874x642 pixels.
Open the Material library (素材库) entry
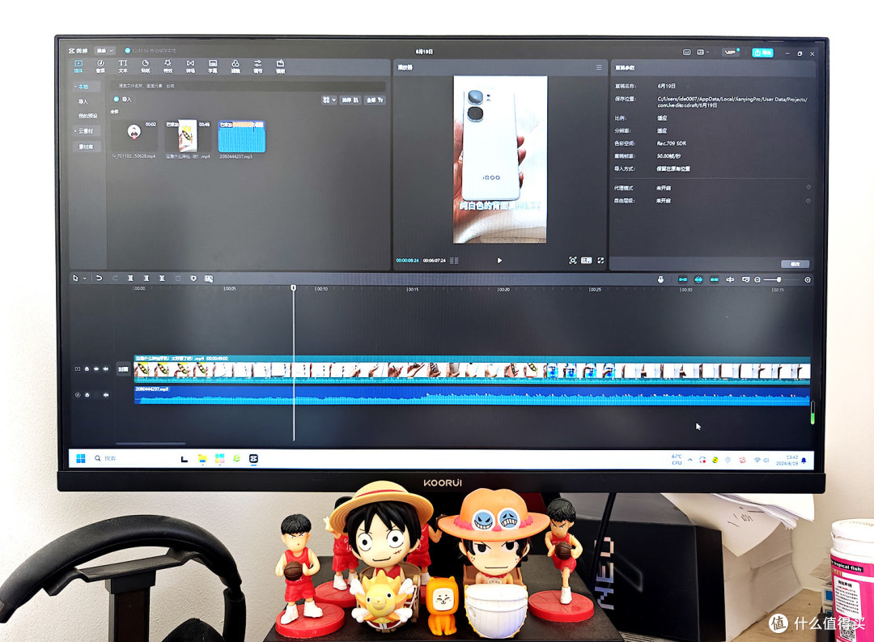pyautogui.click(x=86, y=147)
